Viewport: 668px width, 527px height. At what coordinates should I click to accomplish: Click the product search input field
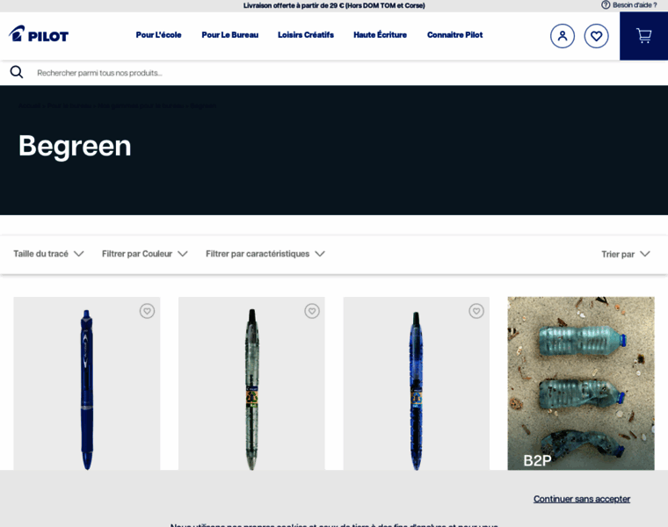coord(264,73)
